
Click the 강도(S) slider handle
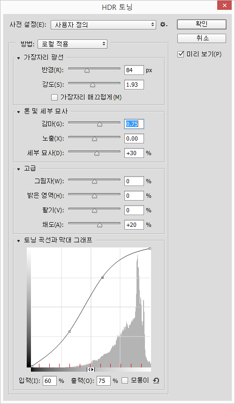(x=92, y=85)
